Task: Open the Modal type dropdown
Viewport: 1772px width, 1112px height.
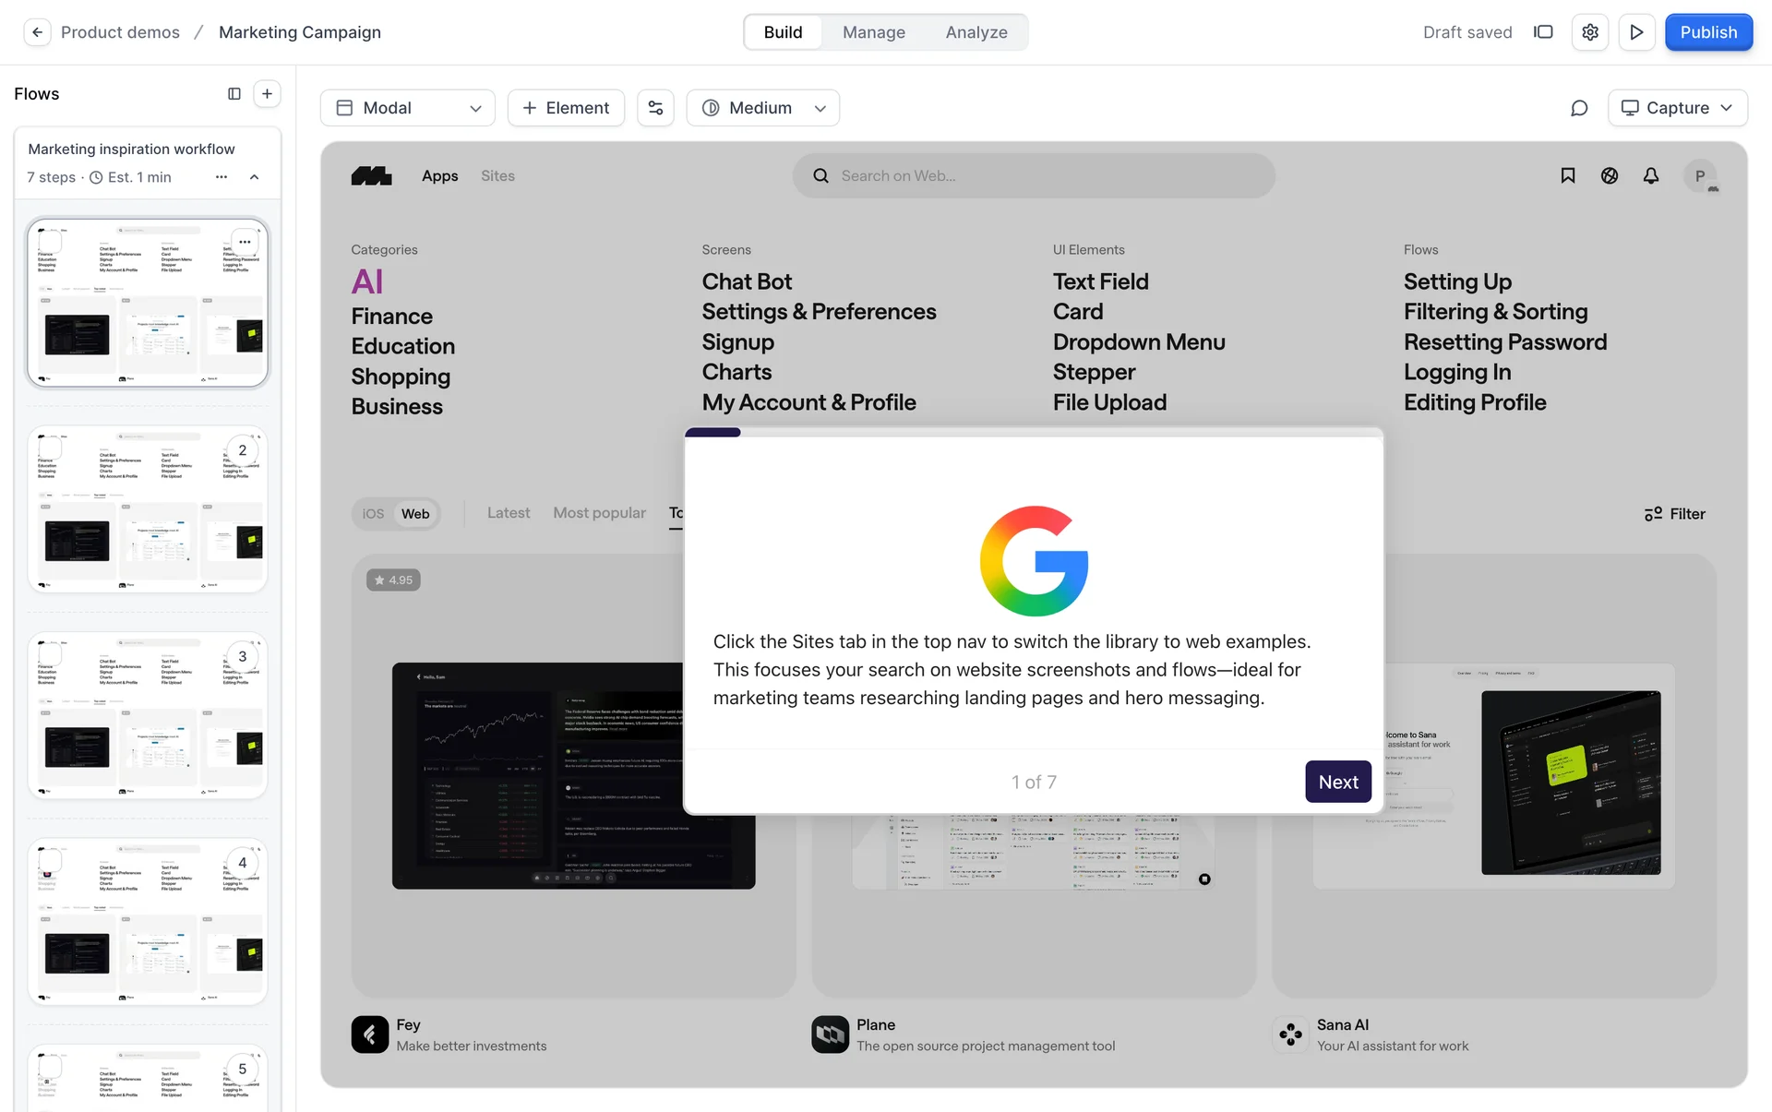Action: 408,108
